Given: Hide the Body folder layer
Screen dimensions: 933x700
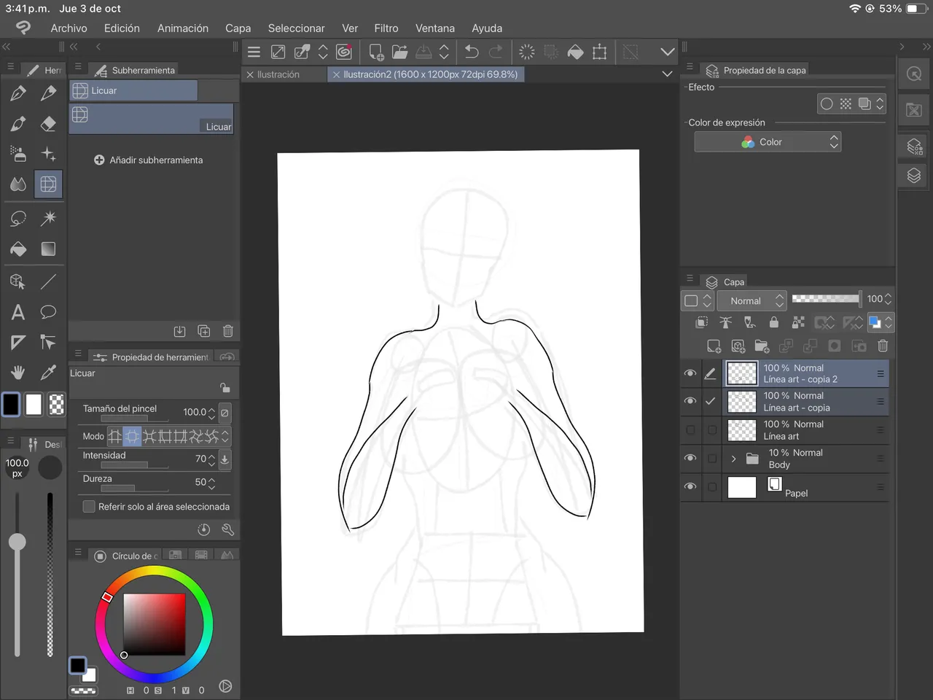Looking at the screenshot, I should 690,458.
